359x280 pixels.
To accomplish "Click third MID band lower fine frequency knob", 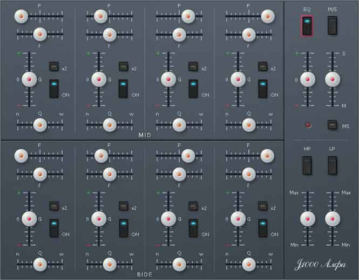I will 179,35.
